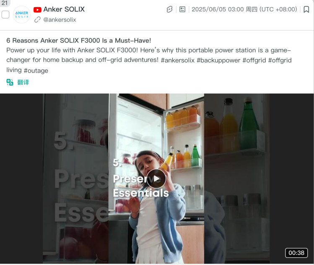Image resolution: width=314 pixels, height=265 pixels.
Task: Open the #ankersolix hashtag
Action: pos(178,60)
